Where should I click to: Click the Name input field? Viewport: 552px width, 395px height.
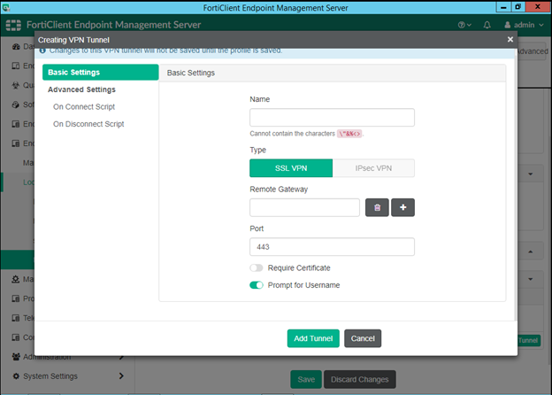click(x=332, y=118)
